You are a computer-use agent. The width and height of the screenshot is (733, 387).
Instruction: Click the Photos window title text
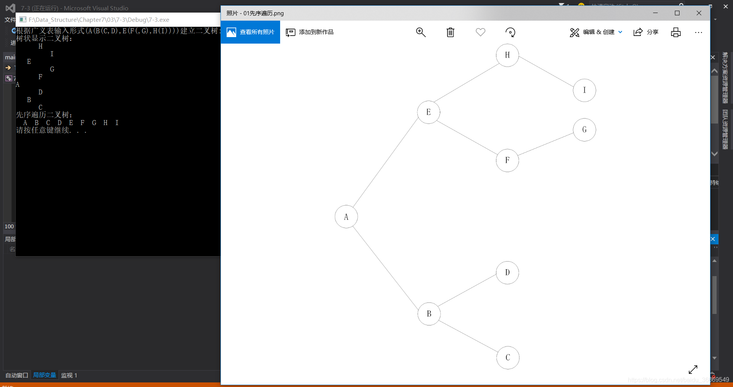click(255, 13)
